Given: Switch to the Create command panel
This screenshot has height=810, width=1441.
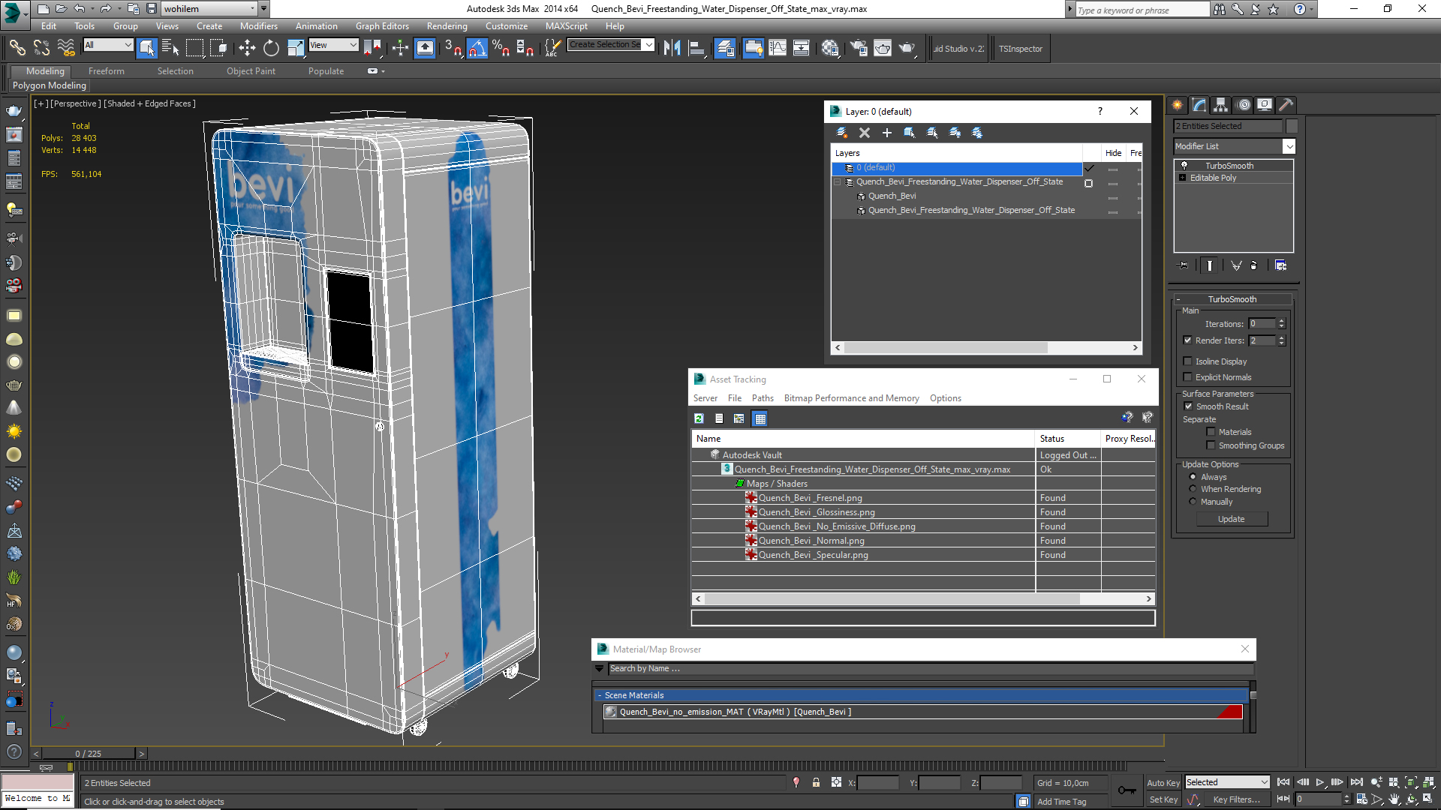Looking at the screenshot, I should (1178, 105).
